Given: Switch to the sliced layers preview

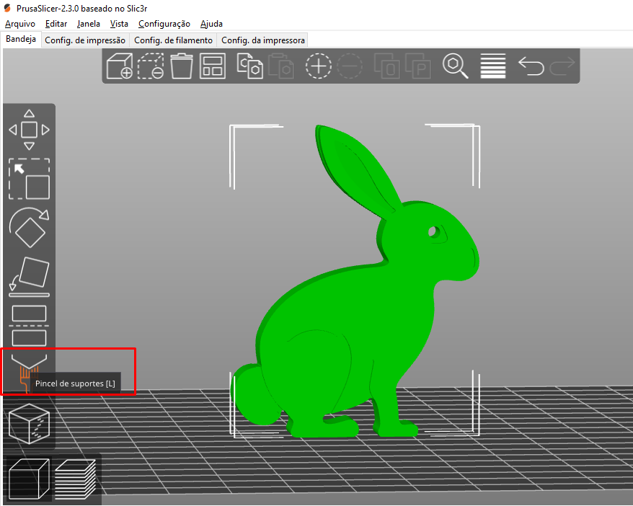Looking at the screenshot, I should click(76, 479).
